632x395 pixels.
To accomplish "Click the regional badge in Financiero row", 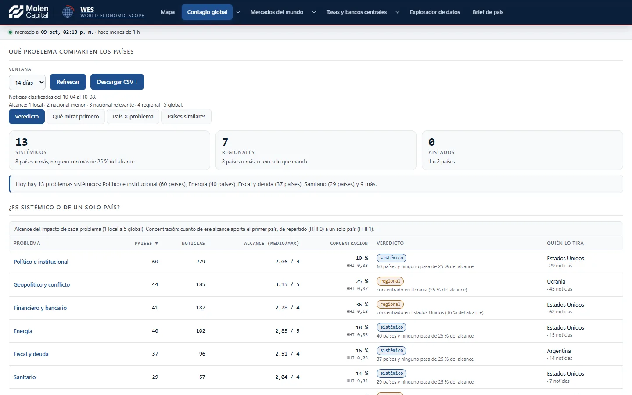I will coord(390,305).
